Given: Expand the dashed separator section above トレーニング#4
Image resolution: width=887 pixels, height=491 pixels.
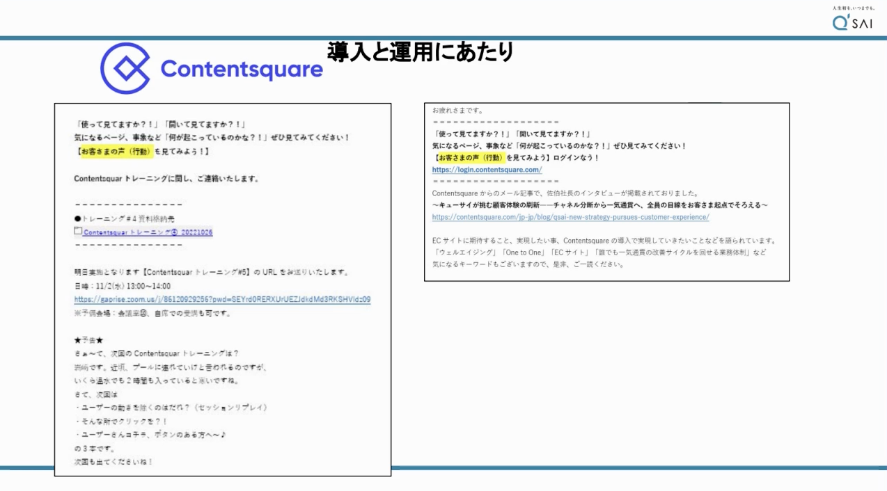Looking at the screenshot, I should [127, 204].
